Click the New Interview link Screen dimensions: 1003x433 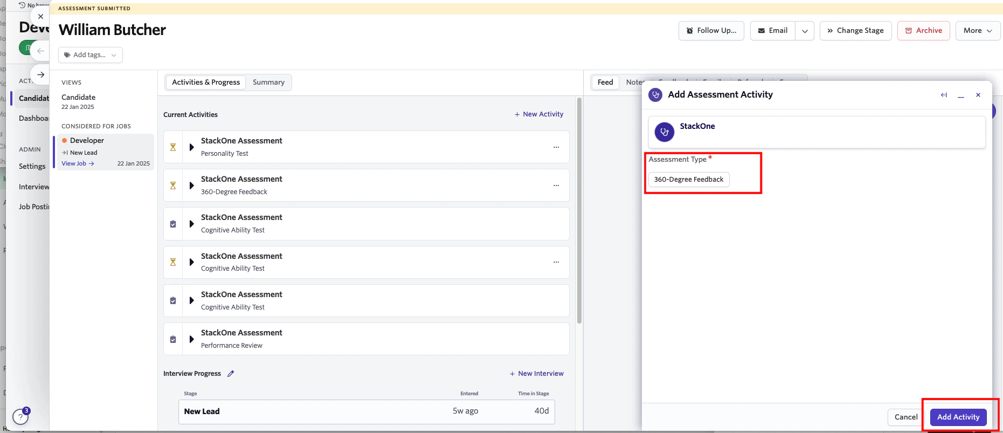(x=536, y=374)
